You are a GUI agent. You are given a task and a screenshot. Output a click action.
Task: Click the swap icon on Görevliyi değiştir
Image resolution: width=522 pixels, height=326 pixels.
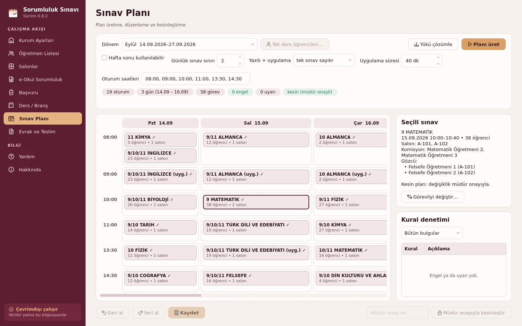pyautogui.click(x=410, y=197)
